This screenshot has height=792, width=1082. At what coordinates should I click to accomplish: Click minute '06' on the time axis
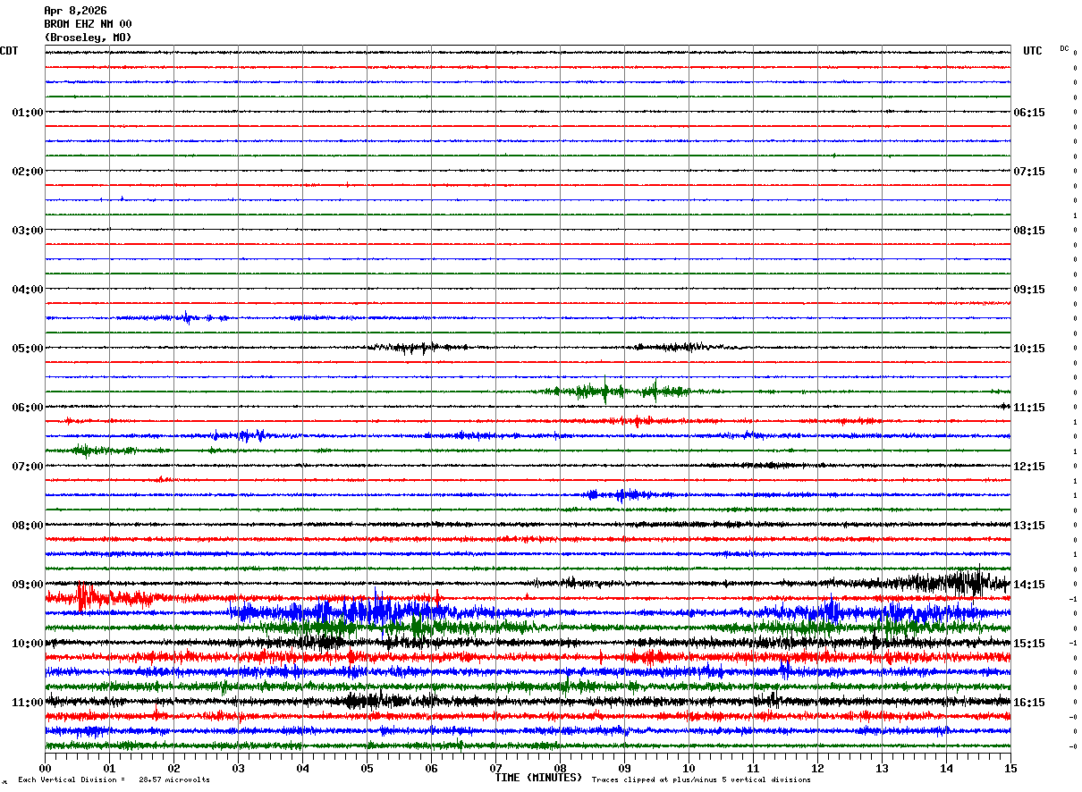[x=431, y=768]
